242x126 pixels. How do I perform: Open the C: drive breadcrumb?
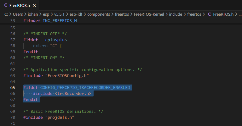pos(6,14)
